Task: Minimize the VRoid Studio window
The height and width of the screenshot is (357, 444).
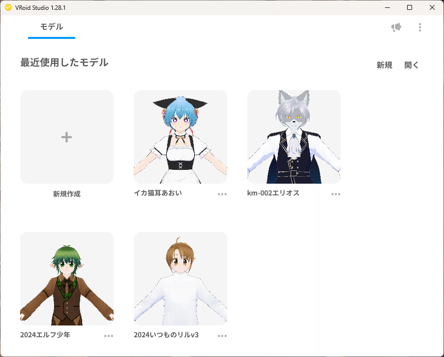Action: [387, 8]
